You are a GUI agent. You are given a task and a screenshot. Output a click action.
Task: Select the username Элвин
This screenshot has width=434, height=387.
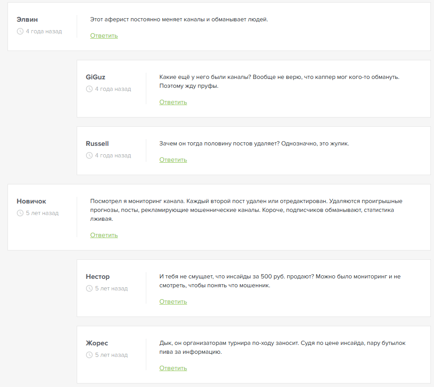coord(27,20)
